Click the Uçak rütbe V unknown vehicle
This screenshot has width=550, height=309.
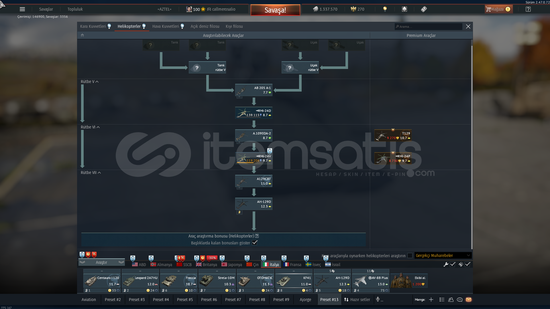(x=300, y=68)
